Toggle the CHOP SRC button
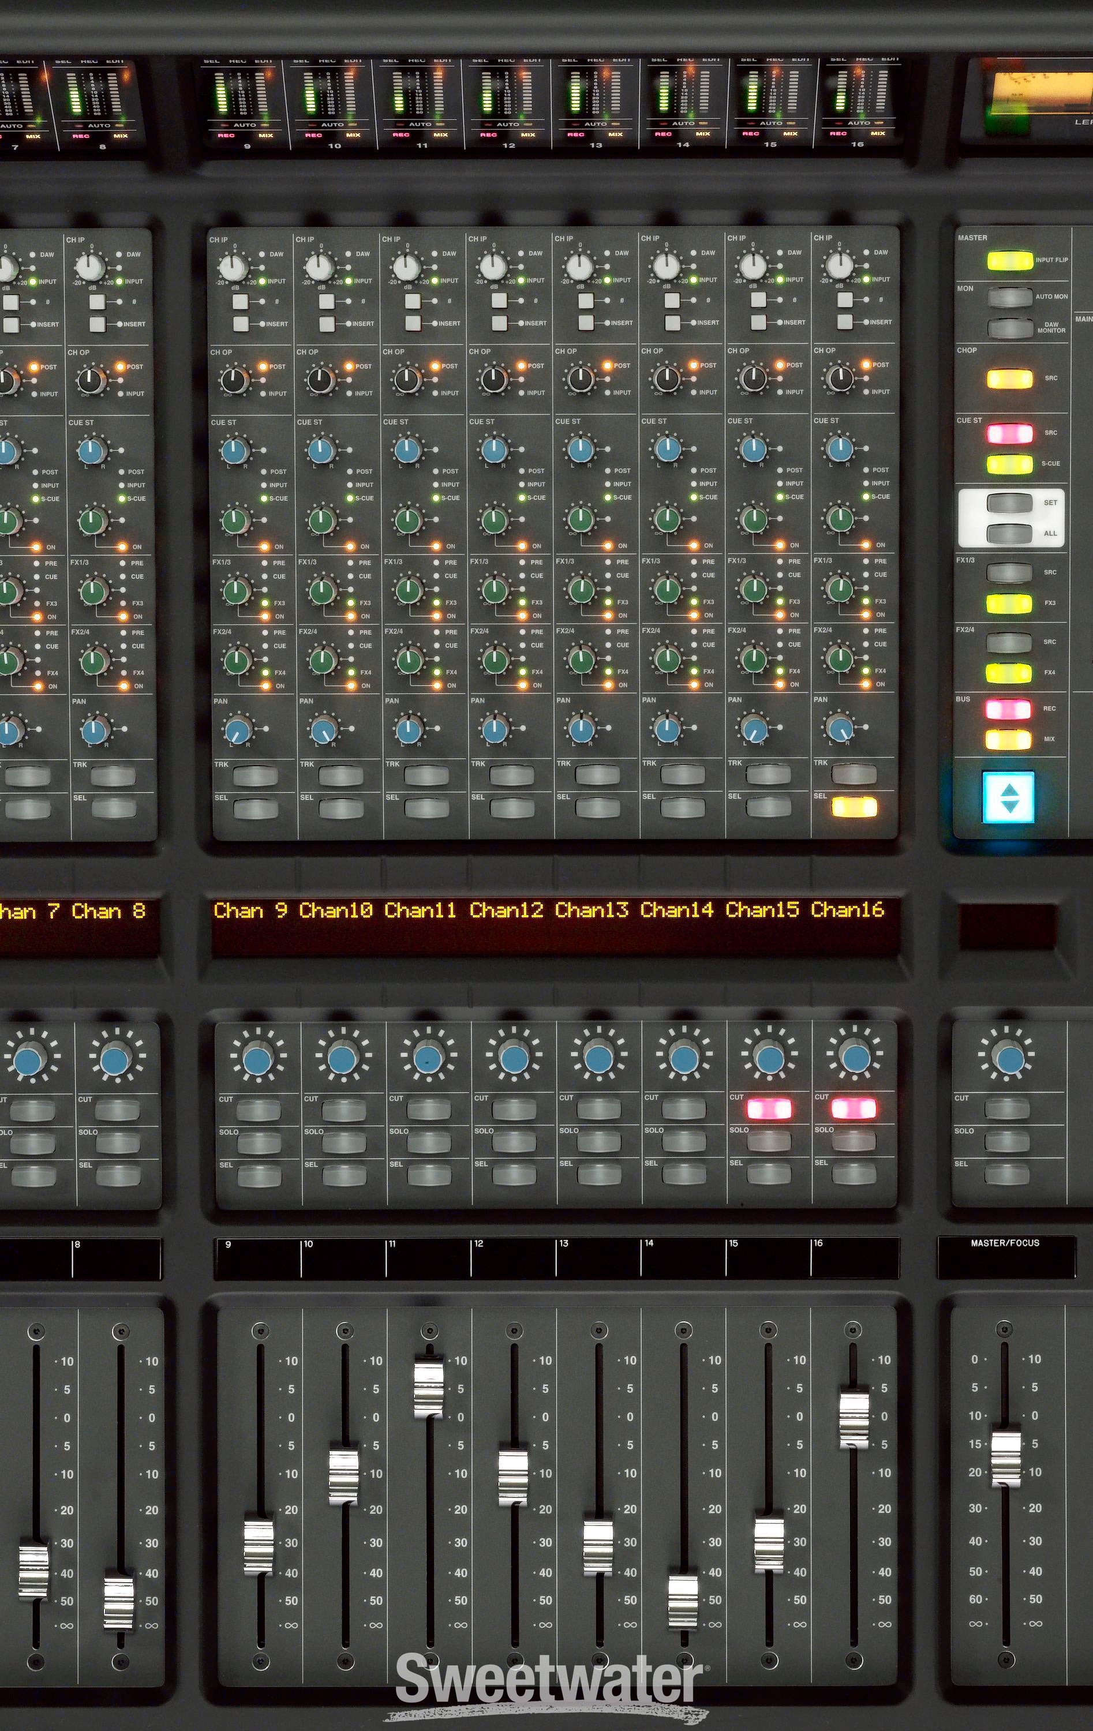This screenshot has width=1093, height=1731. tap(1009, 378)
